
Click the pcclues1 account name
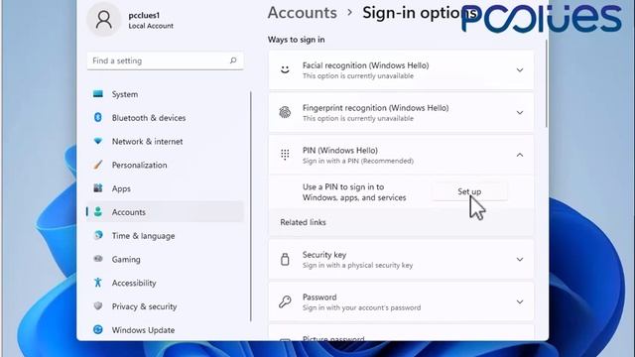(144, 16)
